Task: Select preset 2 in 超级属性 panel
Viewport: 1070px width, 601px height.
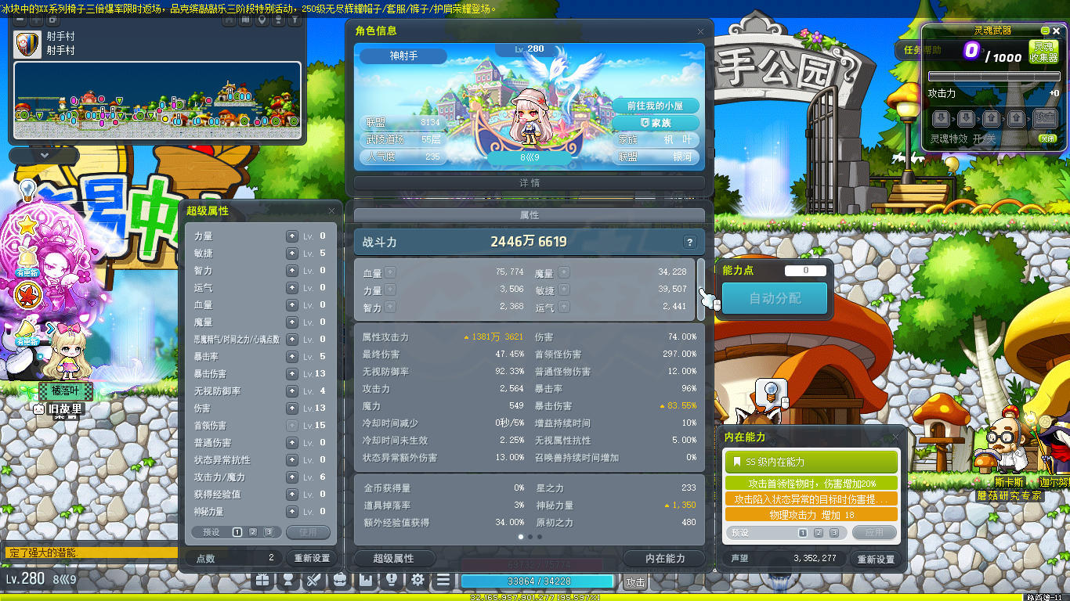Action: pyautogui.click(x=253, y=532)
